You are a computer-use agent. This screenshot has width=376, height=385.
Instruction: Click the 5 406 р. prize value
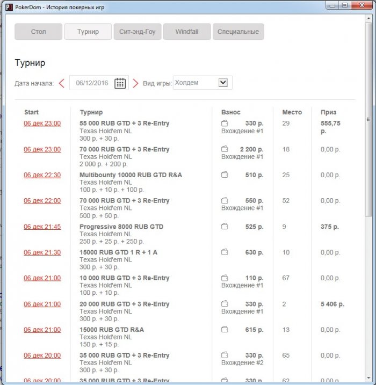[x=332, y=304]
